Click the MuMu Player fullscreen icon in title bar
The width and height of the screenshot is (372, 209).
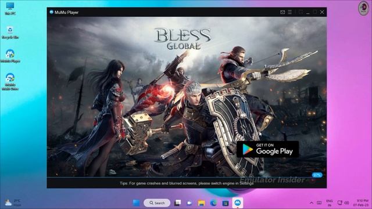click(301, 12)
